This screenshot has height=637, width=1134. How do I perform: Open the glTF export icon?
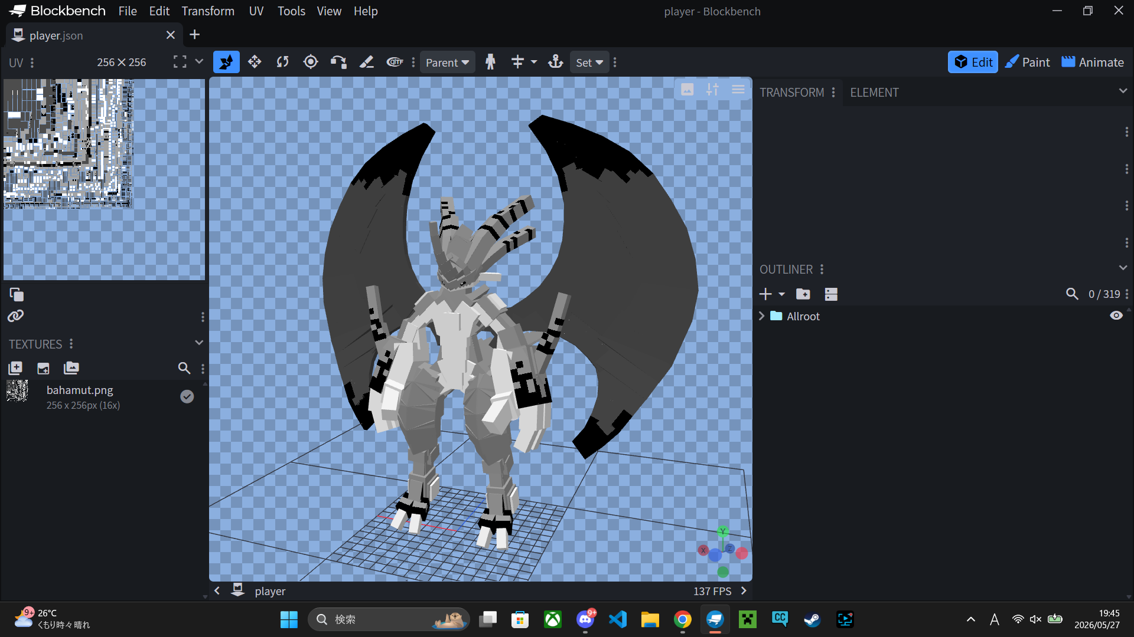[395, 62]
